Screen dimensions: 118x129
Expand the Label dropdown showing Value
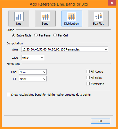coord(33,58)
